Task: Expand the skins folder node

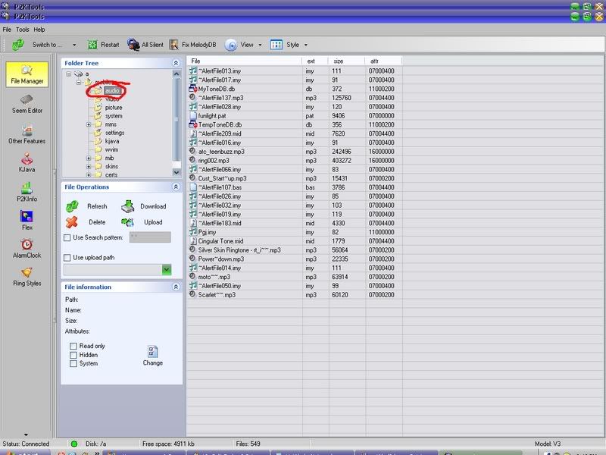Action: tap(89, 167)
